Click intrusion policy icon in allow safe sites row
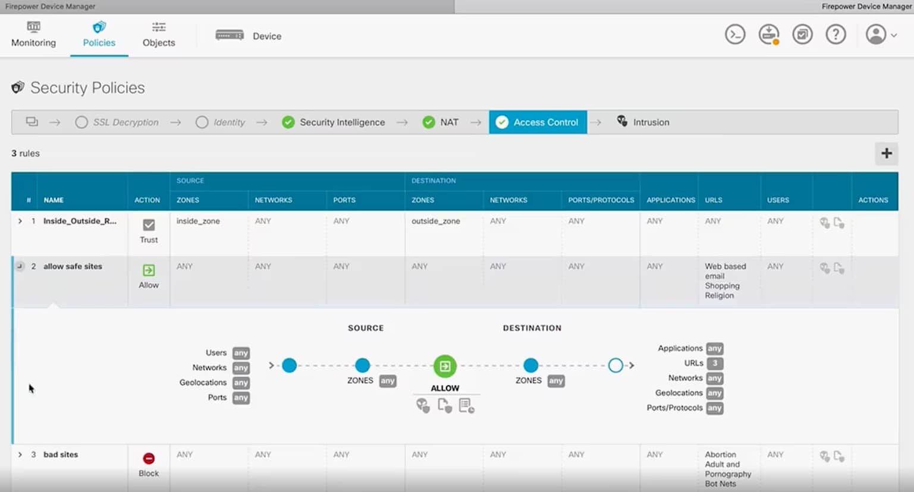Image resolution: width=914 pixels, height=492 pixels. pyautogui.click(x=825, y=268)
